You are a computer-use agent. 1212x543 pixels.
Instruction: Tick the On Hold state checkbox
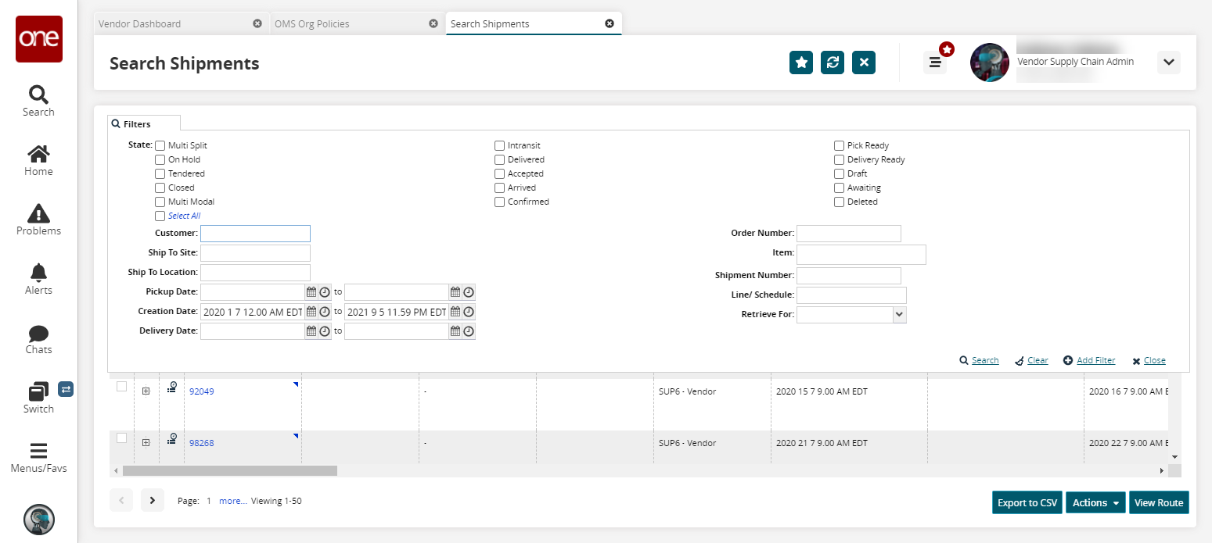[160, 160]
